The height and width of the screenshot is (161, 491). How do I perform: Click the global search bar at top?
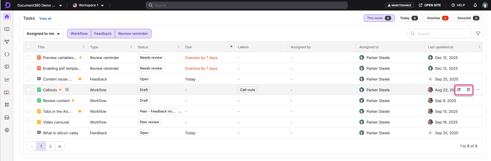click(x=247, y=5)
